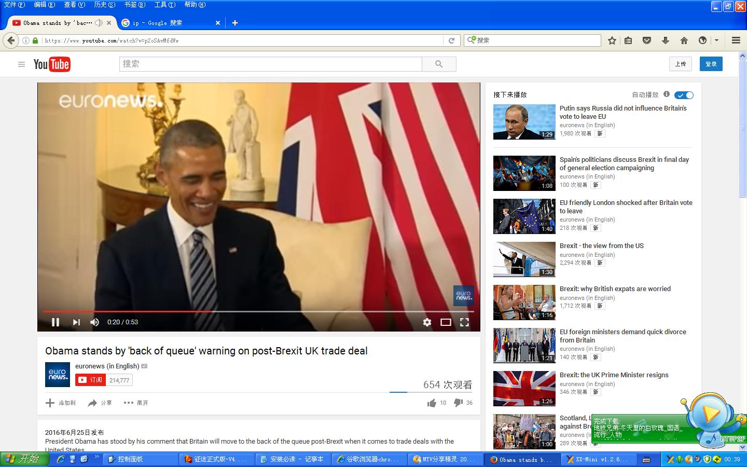This screenshot has width=747, height=467.
Task: Open the bookmarks menu in menu bar
Action: [134, 5]
